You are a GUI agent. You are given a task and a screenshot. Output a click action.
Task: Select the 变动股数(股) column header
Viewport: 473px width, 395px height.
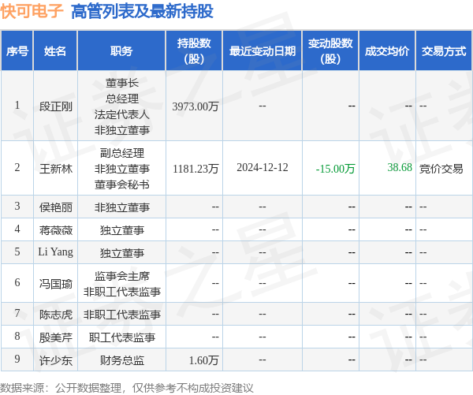coord(330,51)
